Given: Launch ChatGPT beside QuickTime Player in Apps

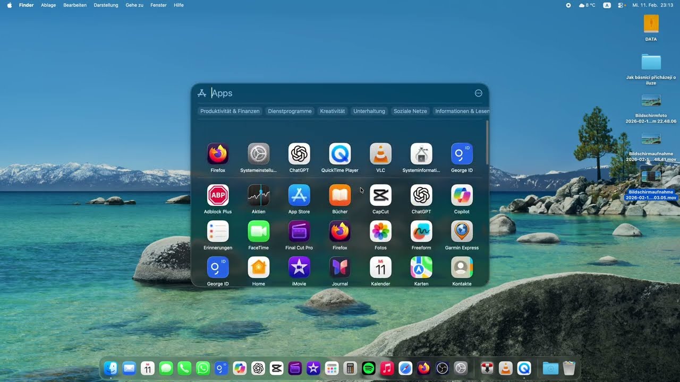Looking at the screenshot, I should tap(299, 154).
